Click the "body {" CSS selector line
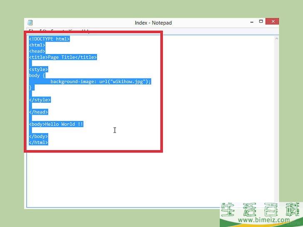Viewport: 303px width, 227px height. pyautogui.click(x=37, y=76)
